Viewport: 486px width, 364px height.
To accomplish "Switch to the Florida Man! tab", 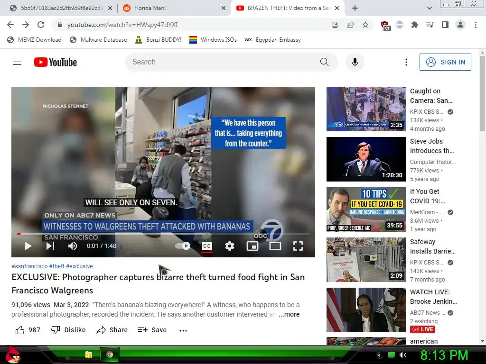I will click(x=175, y=8).
